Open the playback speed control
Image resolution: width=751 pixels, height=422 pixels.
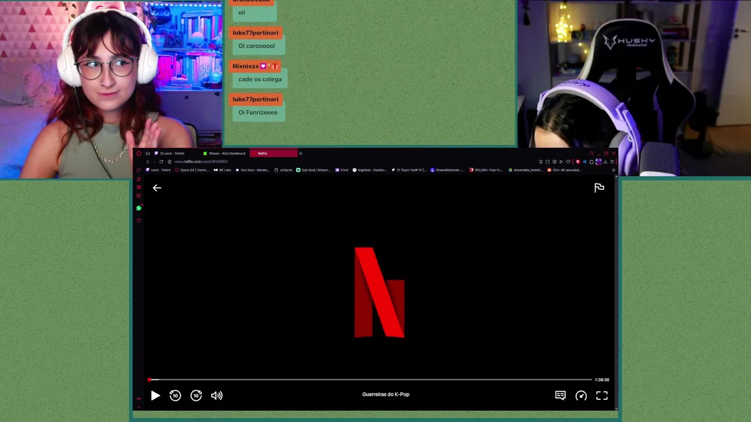tap(581, 396)
